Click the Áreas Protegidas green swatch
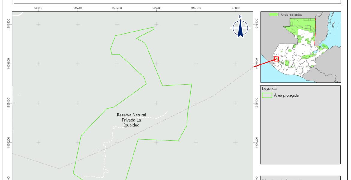The height and width of the screenshot is (180, 351). 273,14
